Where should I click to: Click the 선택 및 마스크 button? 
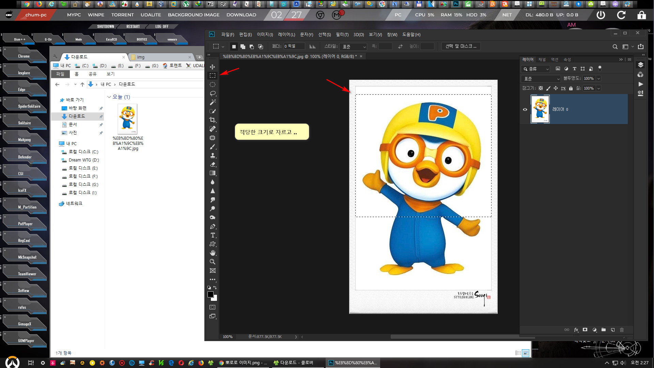pos(461,46)
